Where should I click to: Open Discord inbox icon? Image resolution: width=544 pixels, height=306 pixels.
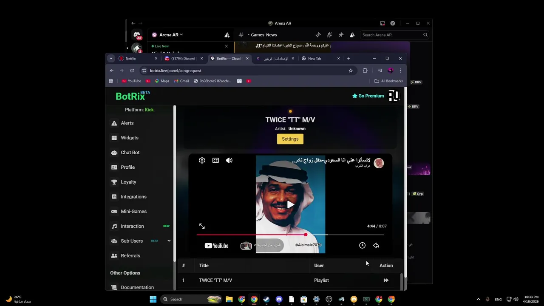(382, 23)
